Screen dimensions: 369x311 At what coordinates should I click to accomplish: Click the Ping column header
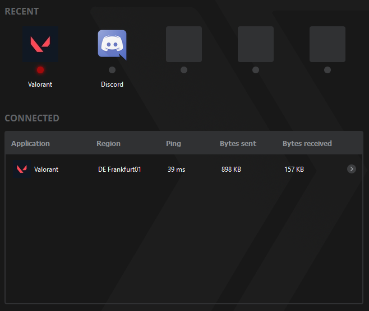tap(173, 144)
